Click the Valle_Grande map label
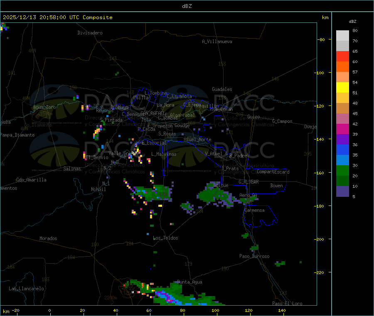 [x=123, y=153]
